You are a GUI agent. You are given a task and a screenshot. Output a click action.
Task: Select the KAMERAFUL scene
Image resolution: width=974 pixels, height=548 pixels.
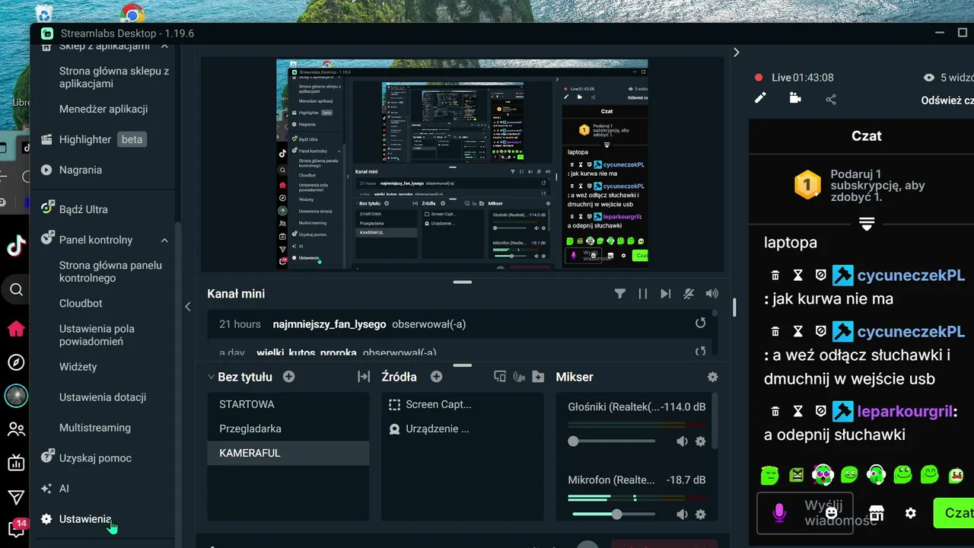[288, 453]
